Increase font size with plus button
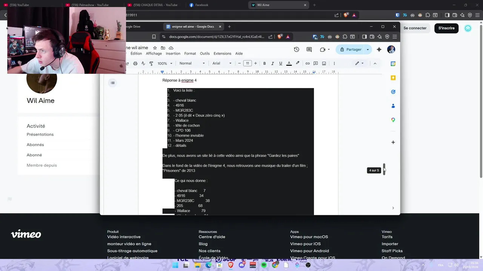Viewport: 483px width, 271px height. point(255,63)
